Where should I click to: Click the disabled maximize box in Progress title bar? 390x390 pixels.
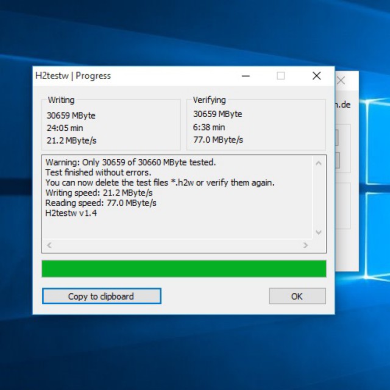tap(281, 76)
